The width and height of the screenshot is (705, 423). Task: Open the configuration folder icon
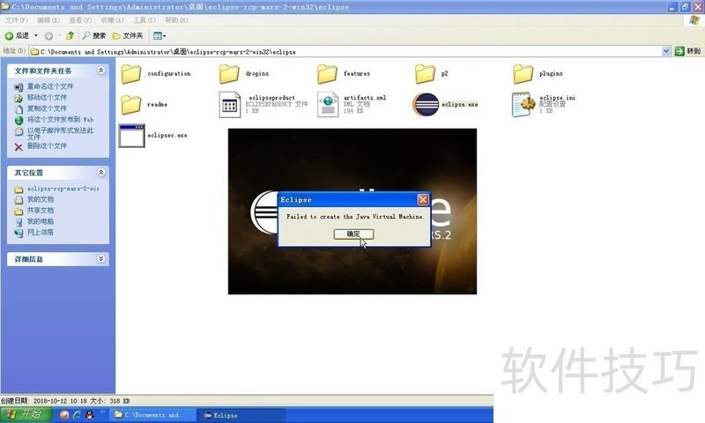point(131,74)
